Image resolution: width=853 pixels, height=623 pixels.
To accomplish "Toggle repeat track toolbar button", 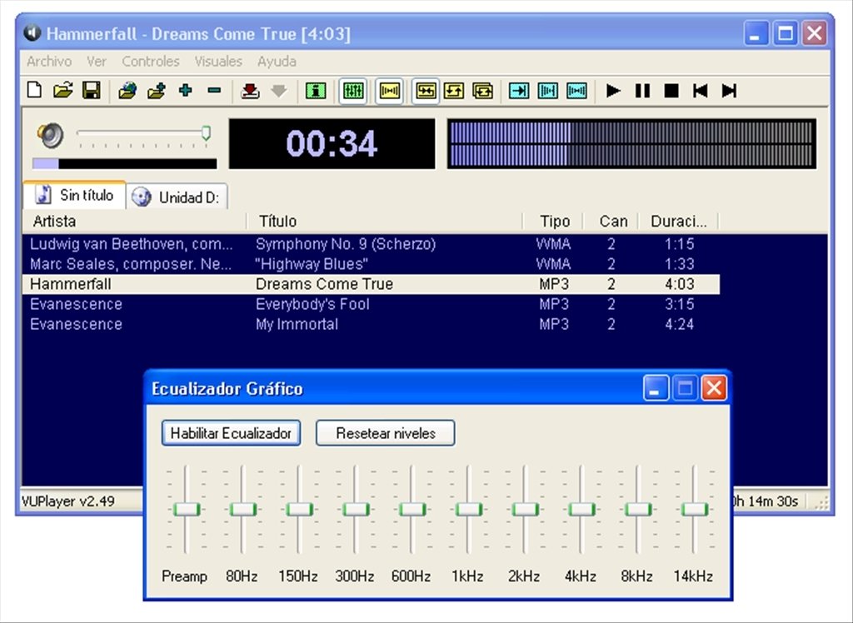I will 454,90.
